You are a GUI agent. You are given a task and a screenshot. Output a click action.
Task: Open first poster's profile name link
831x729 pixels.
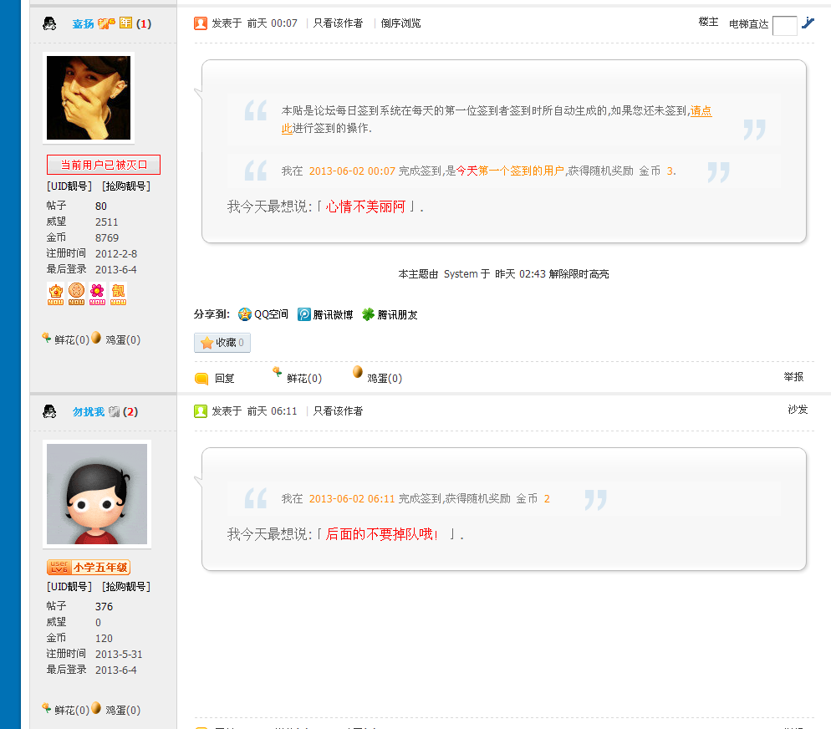[83, 24]
